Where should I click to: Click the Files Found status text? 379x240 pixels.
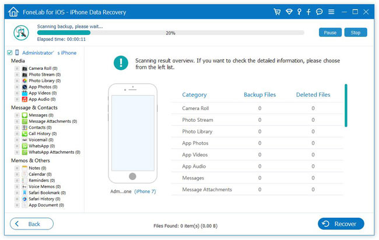point(185,226)
